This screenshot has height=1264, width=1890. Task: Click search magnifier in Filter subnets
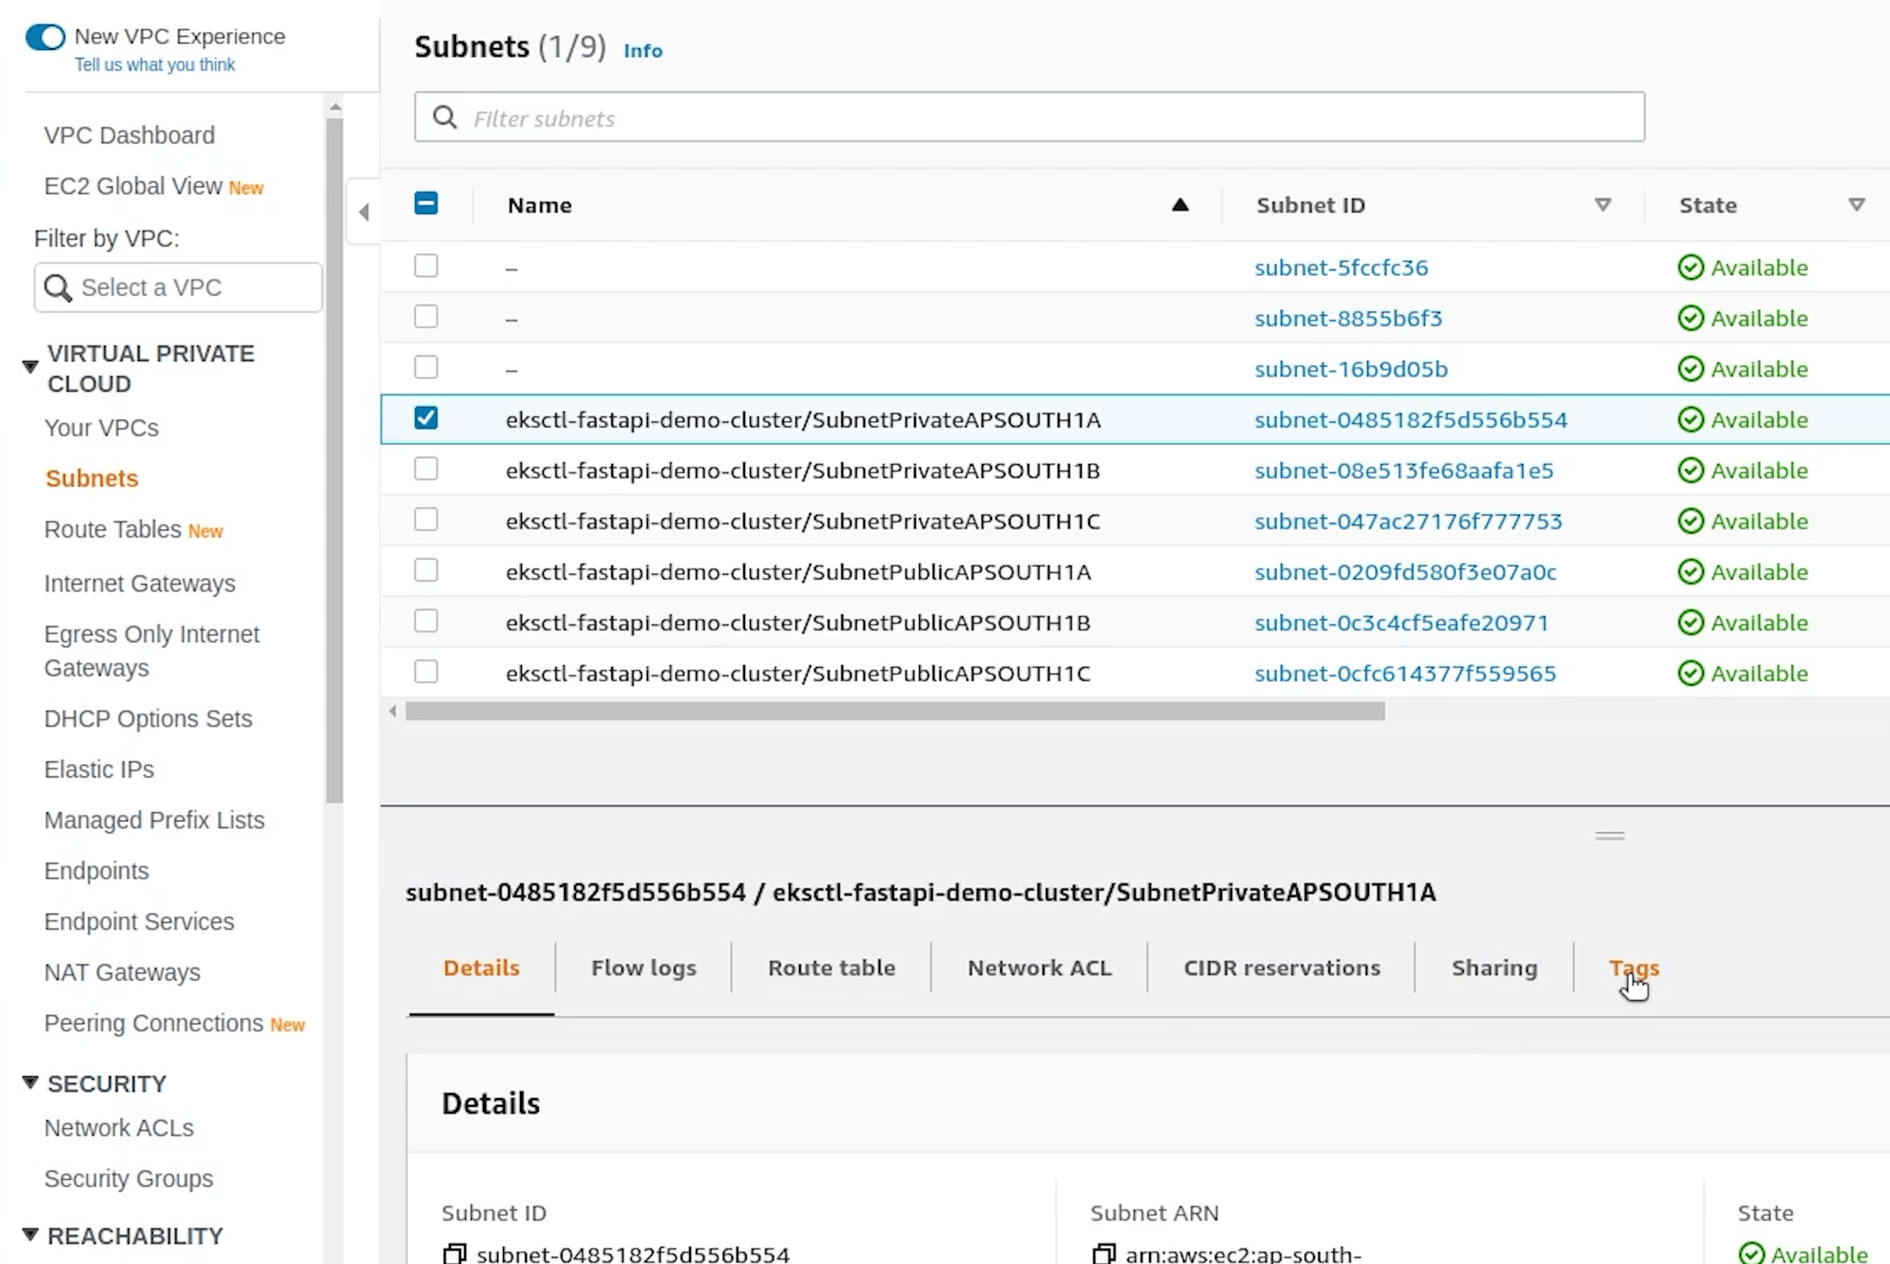click(445, 118)
